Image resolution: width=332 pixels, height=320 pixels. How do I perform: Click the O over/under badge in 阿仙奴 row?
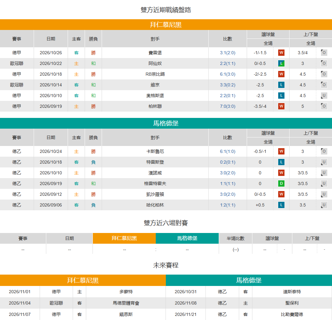tap(324, 63)
